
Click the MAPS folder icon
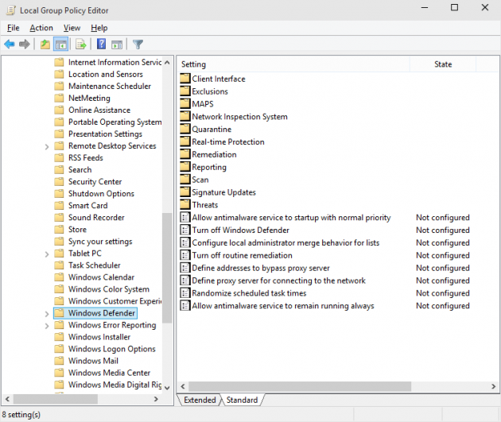pos(185,104)
